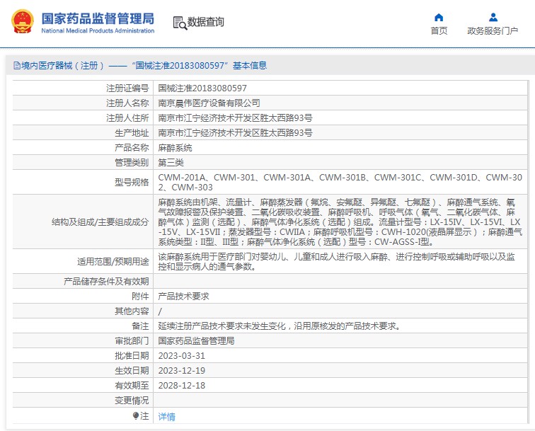
Task: Click the 国家药品监督管理局 approval department value
Action: [x=196, y=340]
